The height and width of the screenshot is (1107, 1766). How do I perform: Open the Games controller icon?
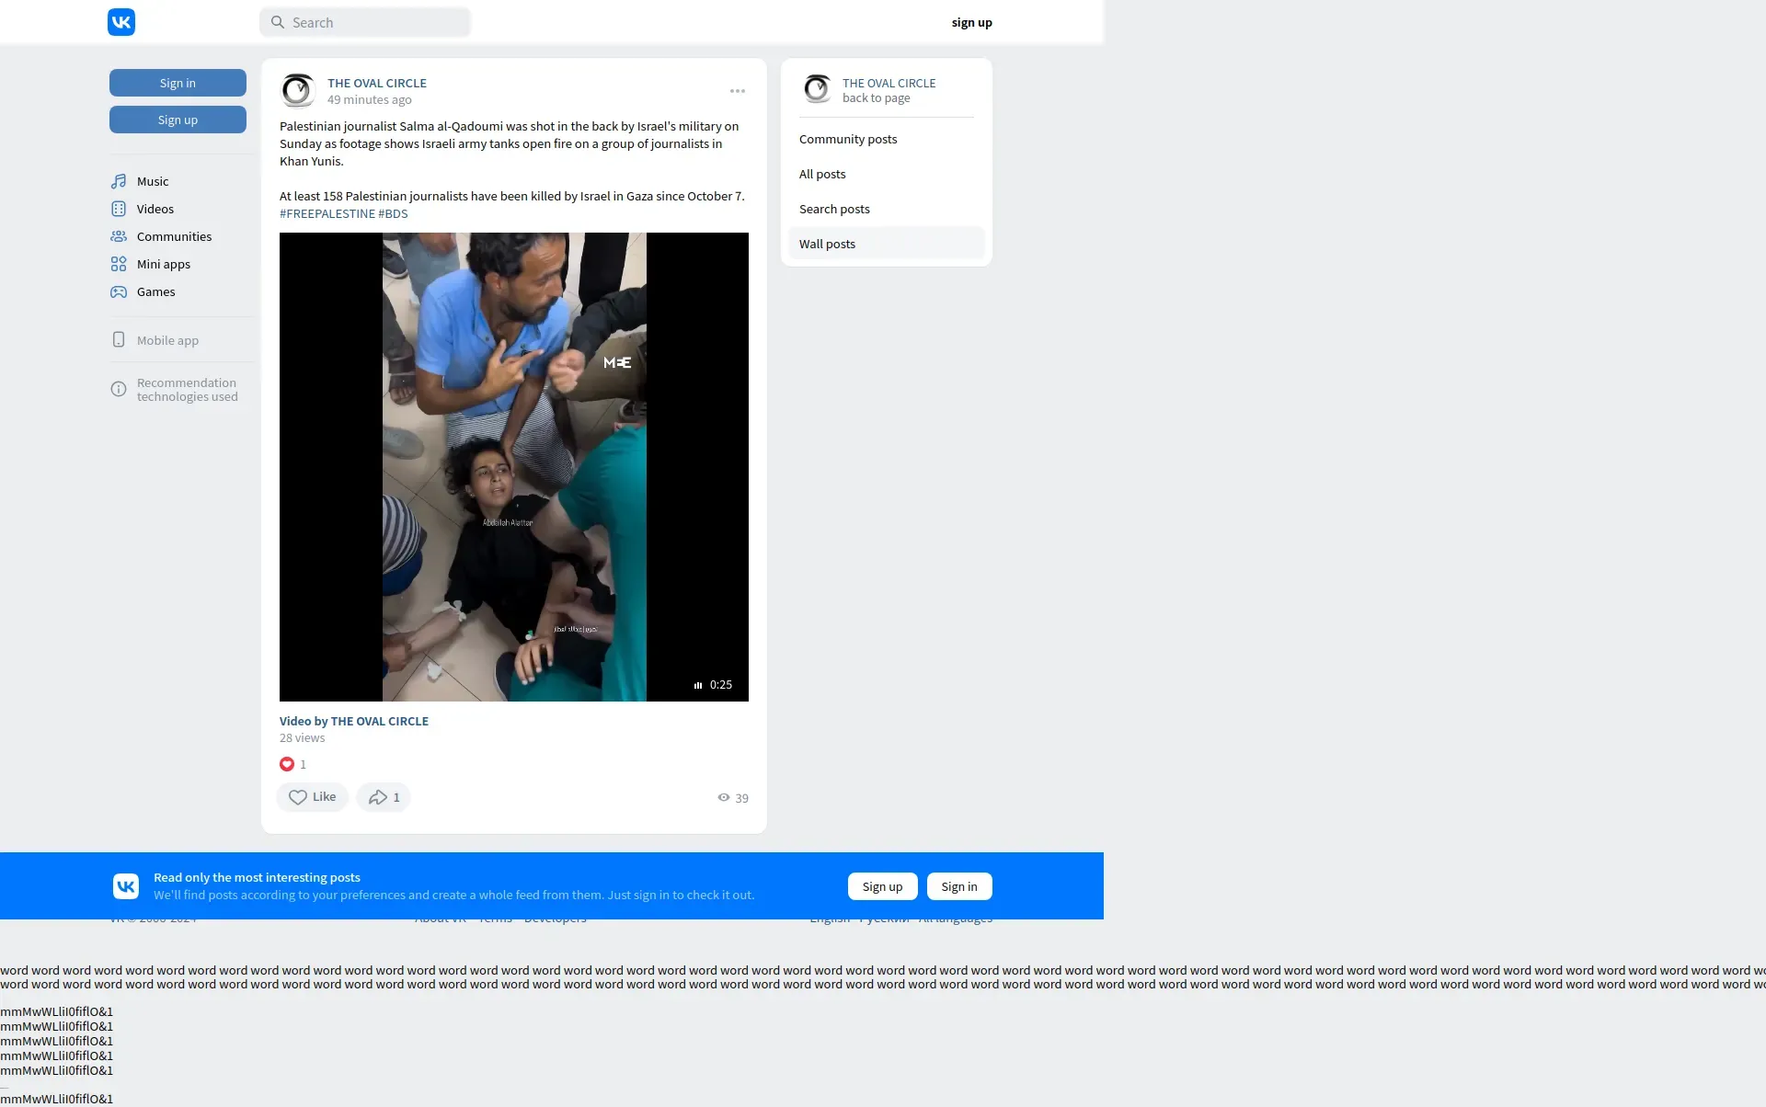(x=119, y=291)
